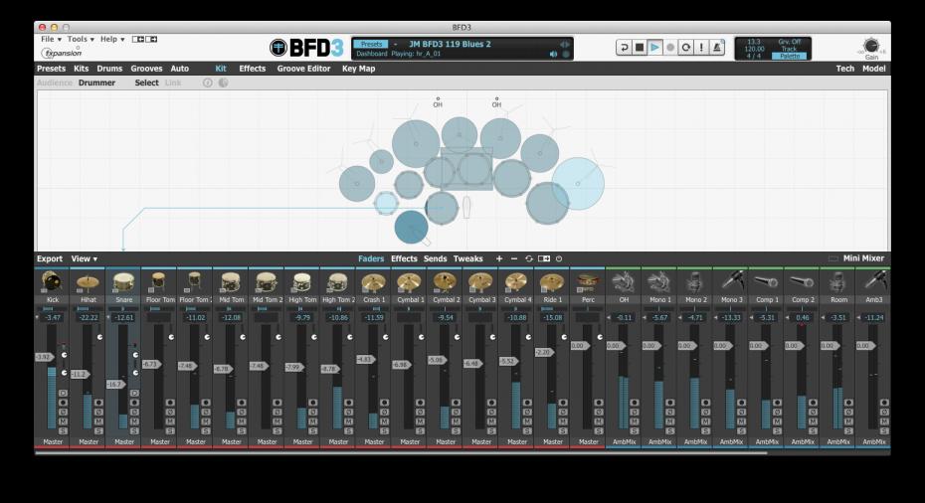925x503 pixels.
Task: Click the Mini Mixer button
Action: pyautogui.click(x=862, y=258)
